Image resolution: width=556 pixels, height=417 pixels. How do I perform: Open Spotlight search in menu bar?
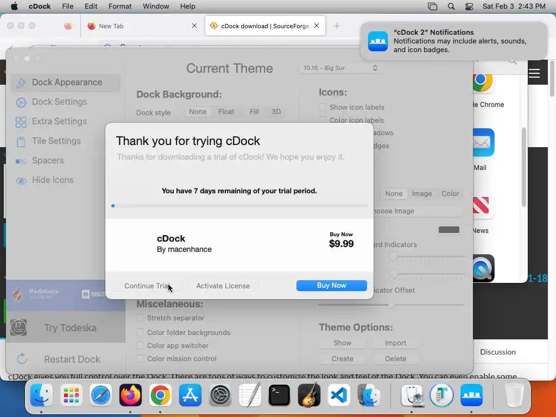coord(451,7)
